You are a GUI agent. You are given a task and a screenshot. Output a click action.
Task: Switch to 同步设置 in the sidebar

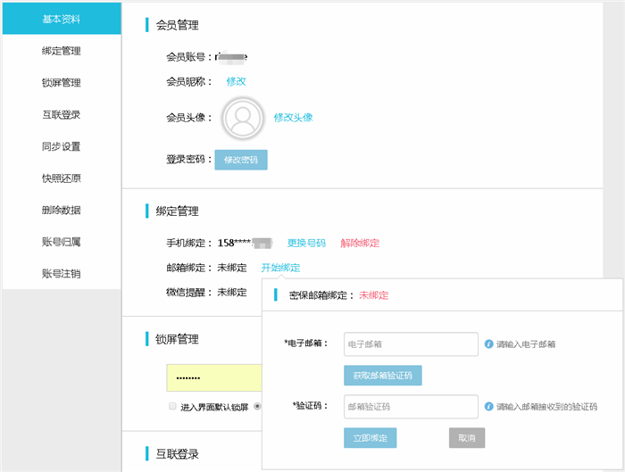(62, 146)
